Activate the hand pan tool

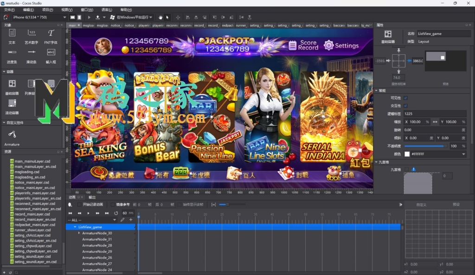pyautogui.click(x=160, y=17)
